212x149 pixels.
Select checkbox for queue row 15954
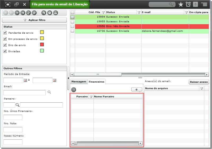tap(72, 17)
